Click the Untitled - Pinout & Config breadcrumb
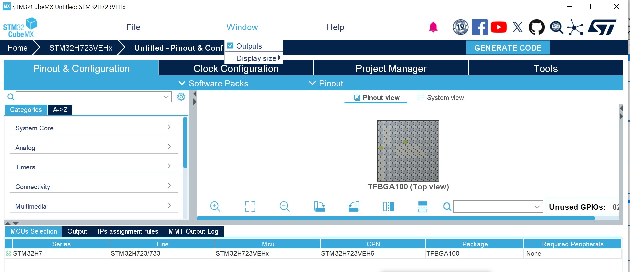Viewport: 630px width, 272px height. tap(179, 48)
